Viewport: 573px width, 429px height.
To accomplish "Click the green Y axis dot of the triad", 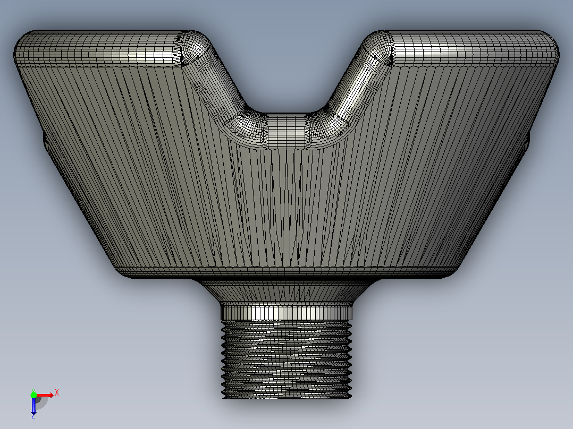I will coord(33,394).
